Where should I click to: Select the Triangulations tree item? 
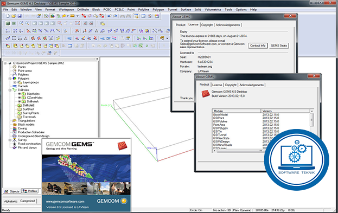pyautogui.click(x=27, y=121)
